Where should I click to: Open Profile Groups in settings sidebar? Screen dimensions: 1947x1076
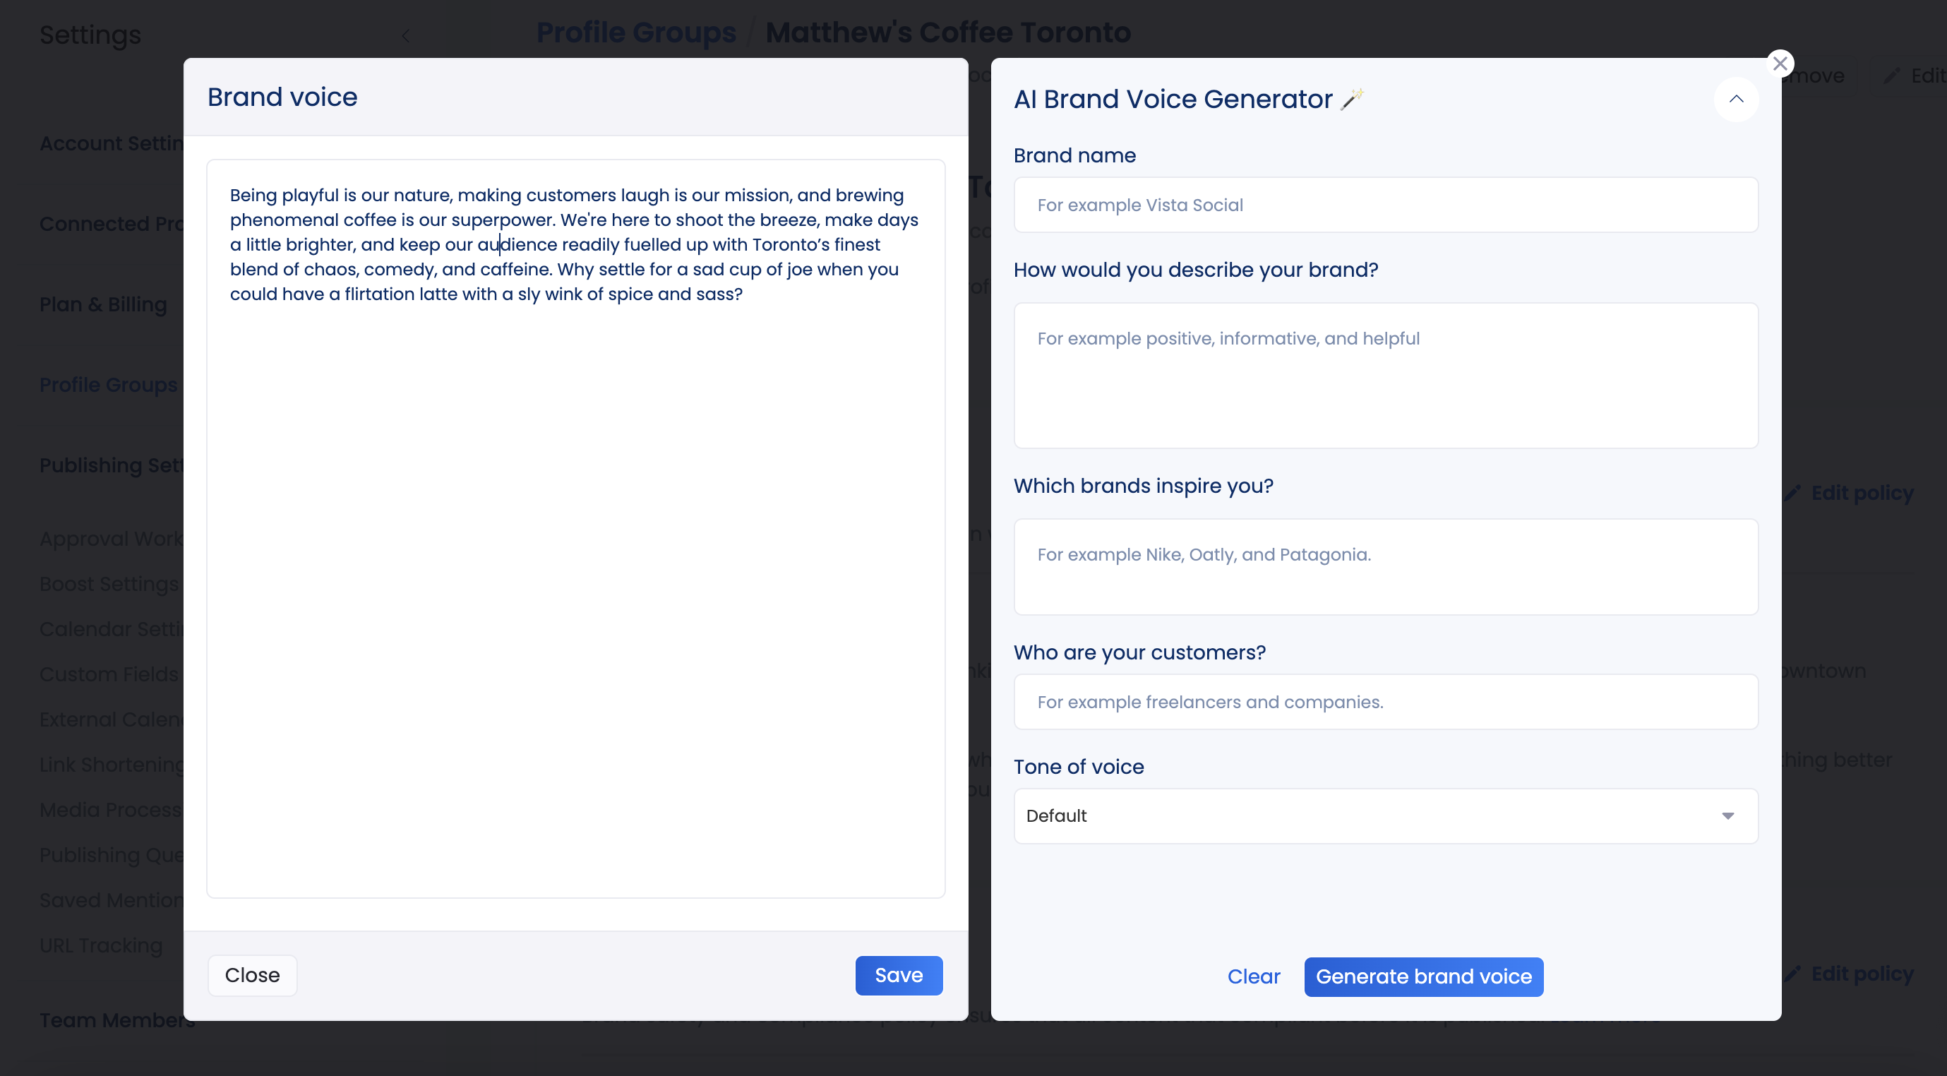(108, 385)
